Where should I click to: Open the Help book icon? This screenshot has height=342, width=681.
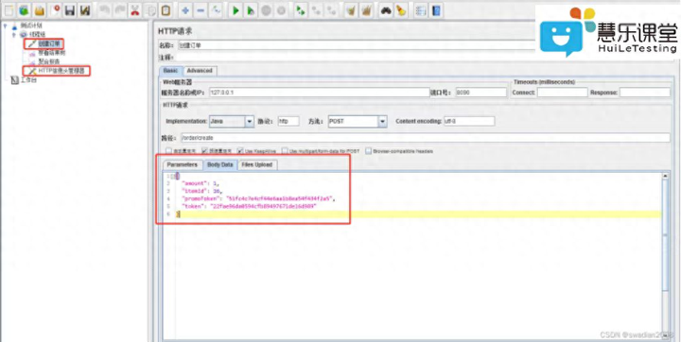point(436,10)
